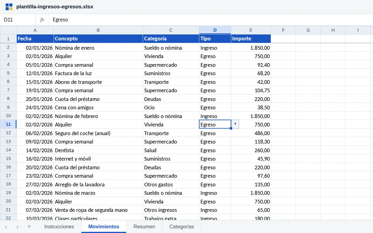Click the amount cell 38,50
The image size is (373, 233).
pyautogui.click(x=251, y=107)
